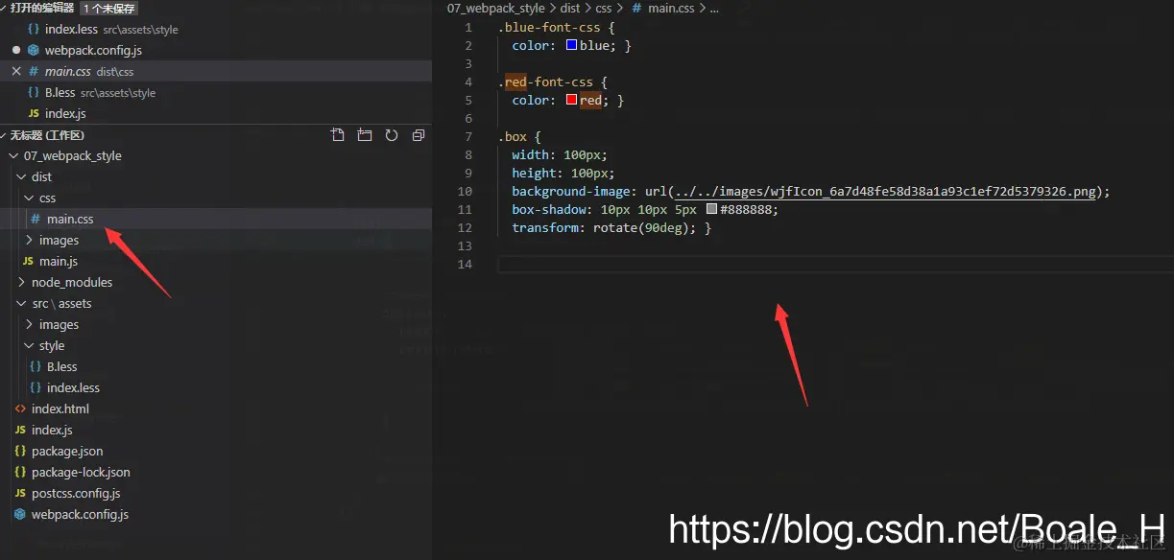Click 07_webpack_style in the breadcrumb
The width and height of the screenshot is (1174, 560).
coord(495,8)
